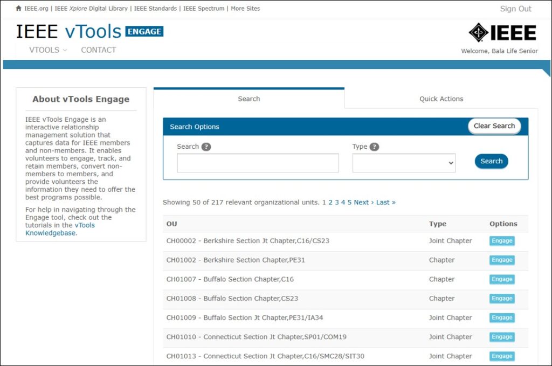This screenshot has width=552, height=366.
Task: Engage with CH01002 Berkshire Section Chapter
Action: click(502, 260)
